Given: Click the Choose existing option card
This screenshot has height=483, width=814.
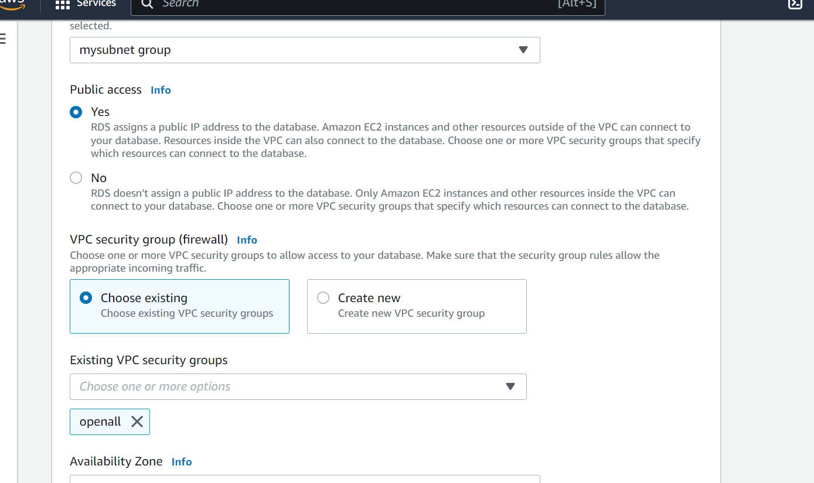Looking at the screenshot, I should [x=179, y=306].
